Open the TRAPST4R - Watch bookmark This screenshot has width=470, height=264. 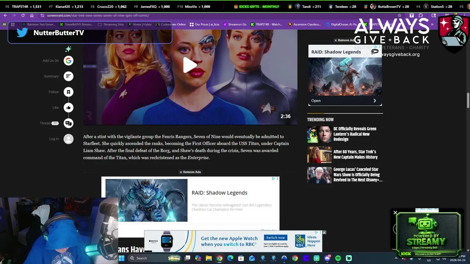click(266, 24)
